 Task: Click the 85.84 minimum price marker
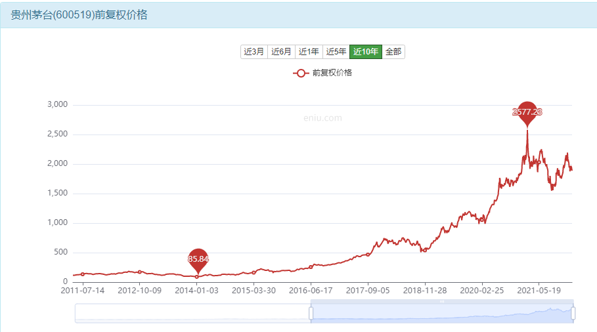pos(198,261)
